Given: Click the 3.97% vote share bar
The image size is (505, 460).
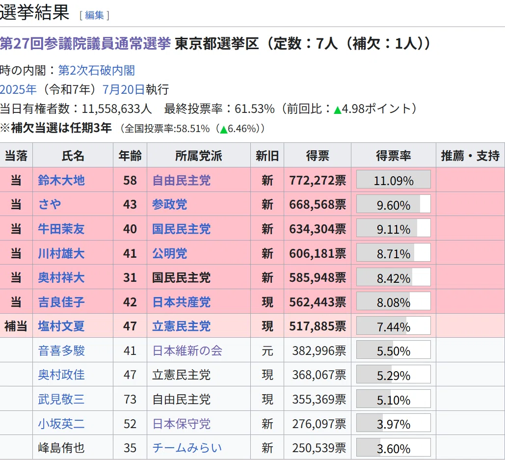Looking at the screenshot, I should click(393, 423).
